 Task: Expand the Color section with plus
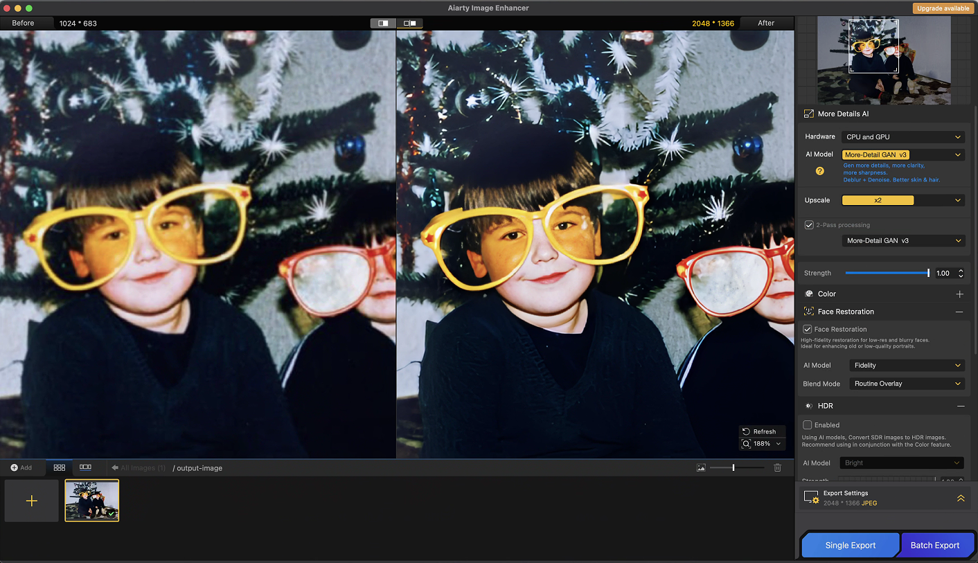pyautogui.click(x=959, y=294)
